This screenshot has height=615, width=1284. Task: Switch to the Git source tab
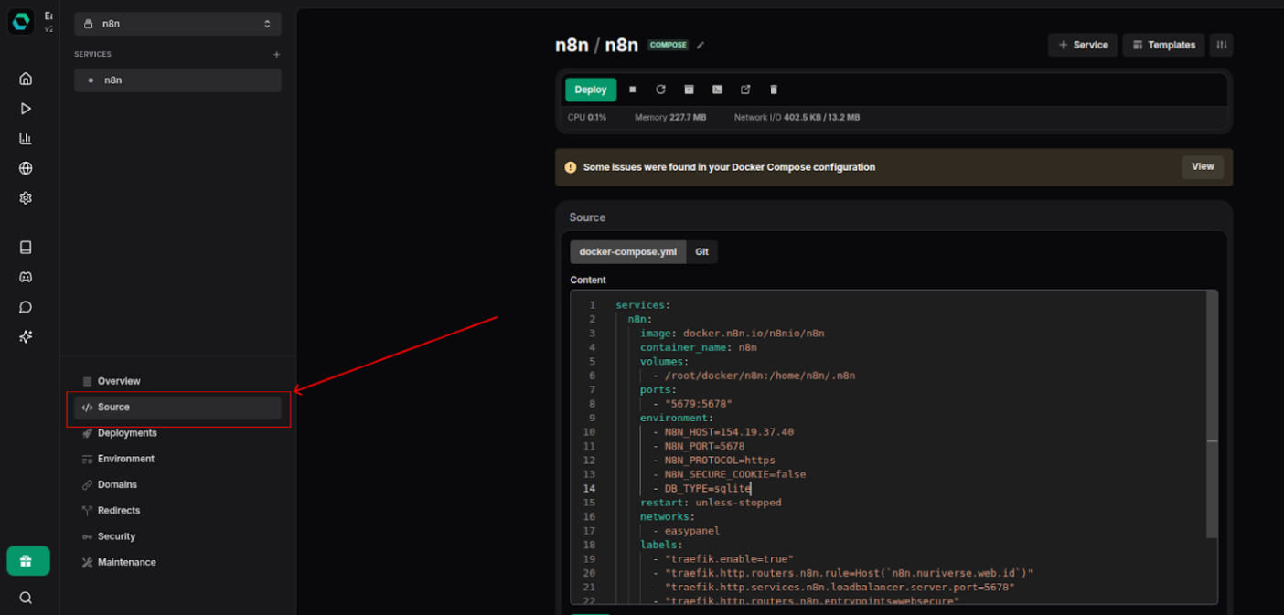[x=701, y=251]
